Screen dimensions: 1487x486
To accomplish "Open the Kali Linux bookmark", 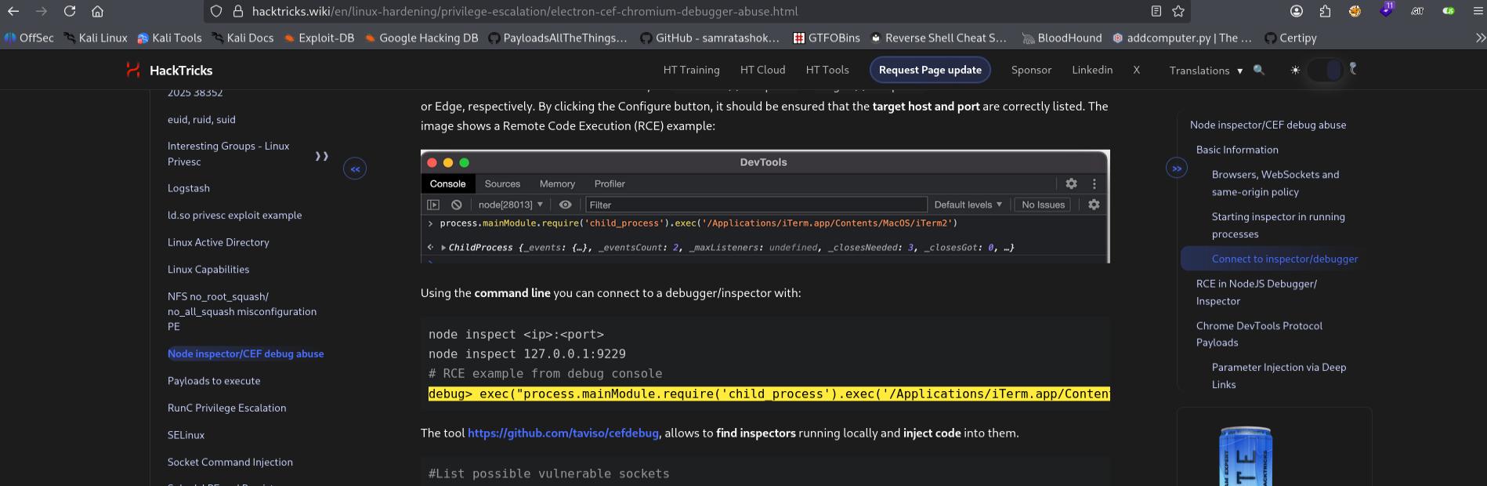I will point(96,38).
